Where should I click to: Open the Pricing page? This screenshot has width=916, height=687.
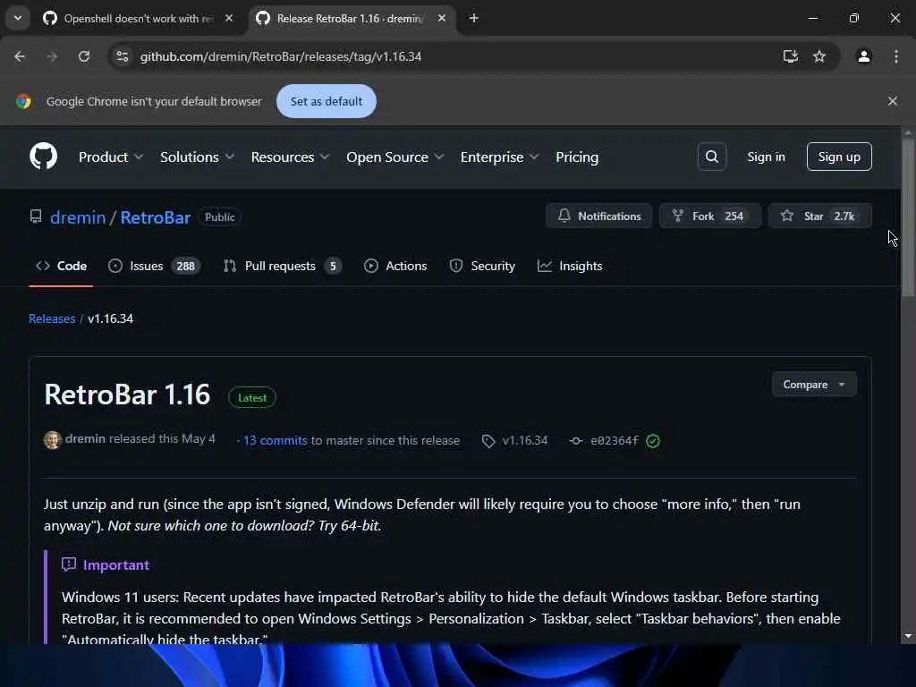pyautogui.click(x=577, y=157)
